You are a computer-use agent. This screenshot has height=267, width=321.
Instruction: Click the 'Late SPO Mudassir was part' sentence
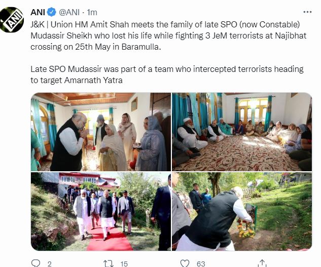pyautogui.click(x=167, y=74)
